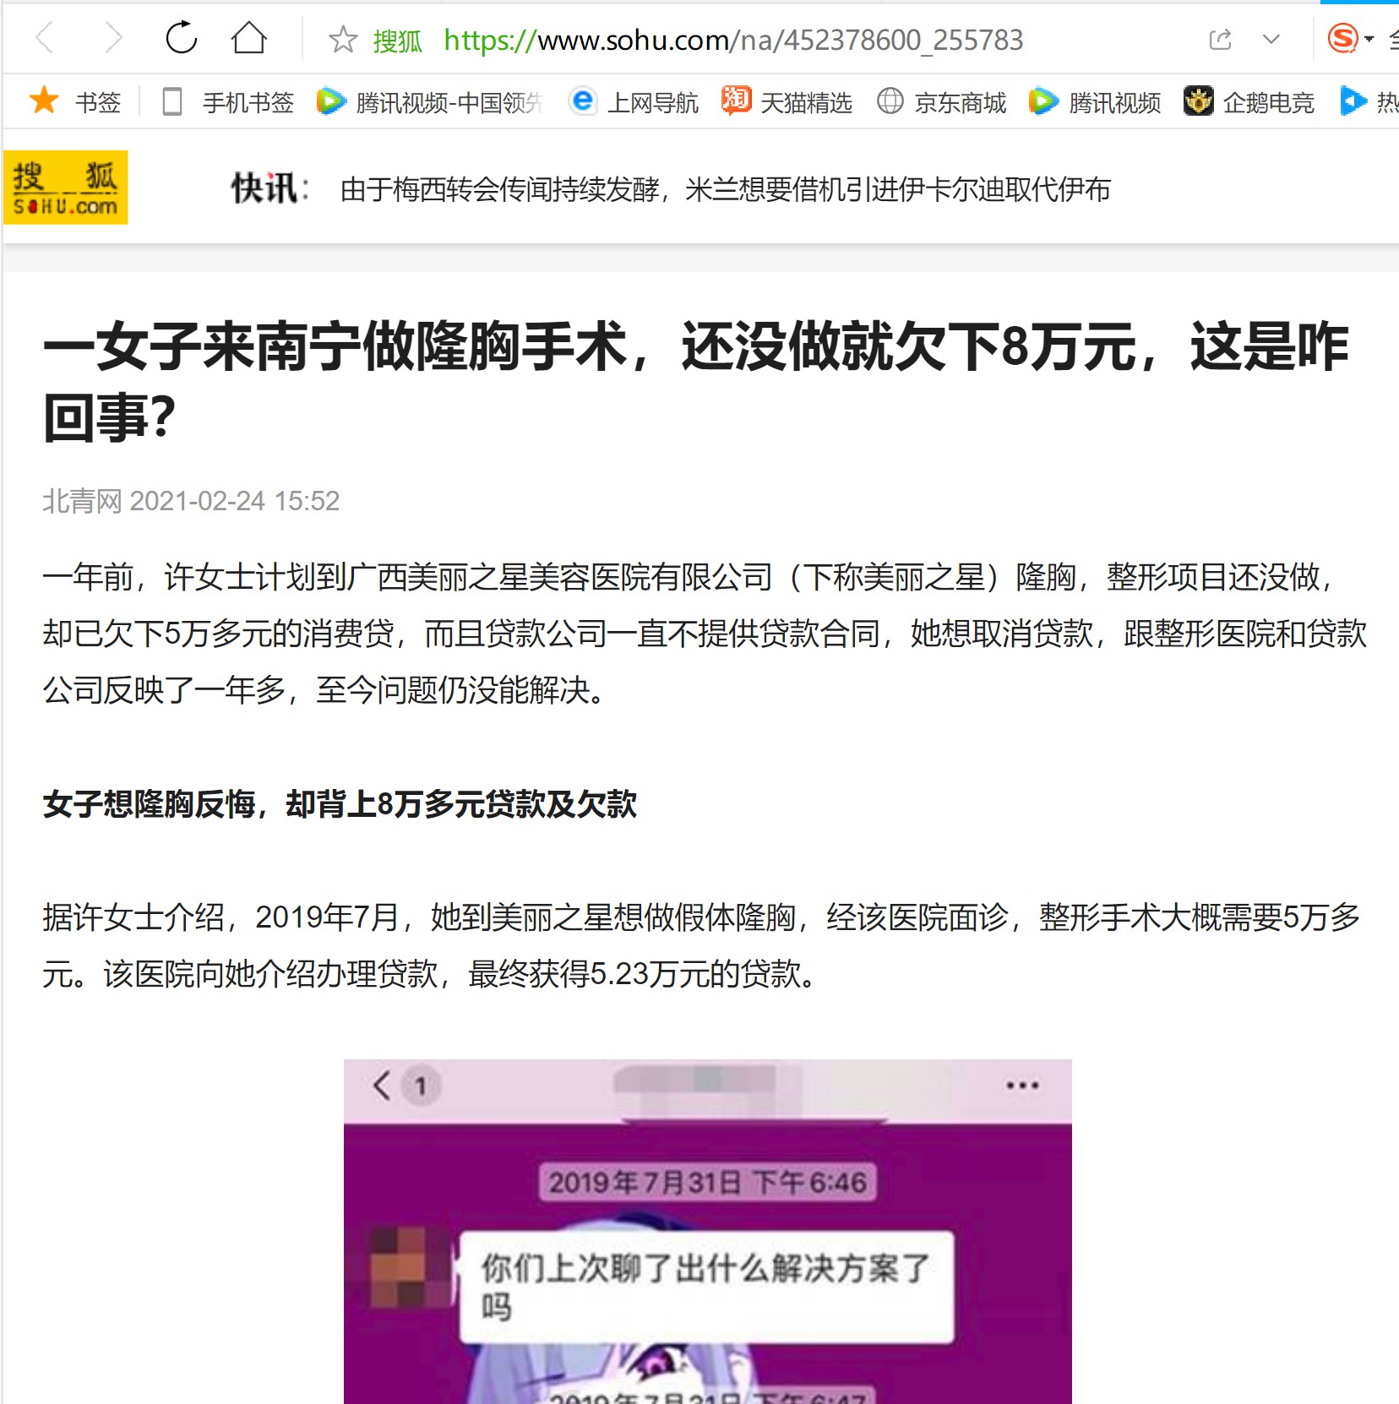Open the 天猫精选 bookmark

click(x=787, y=102)
